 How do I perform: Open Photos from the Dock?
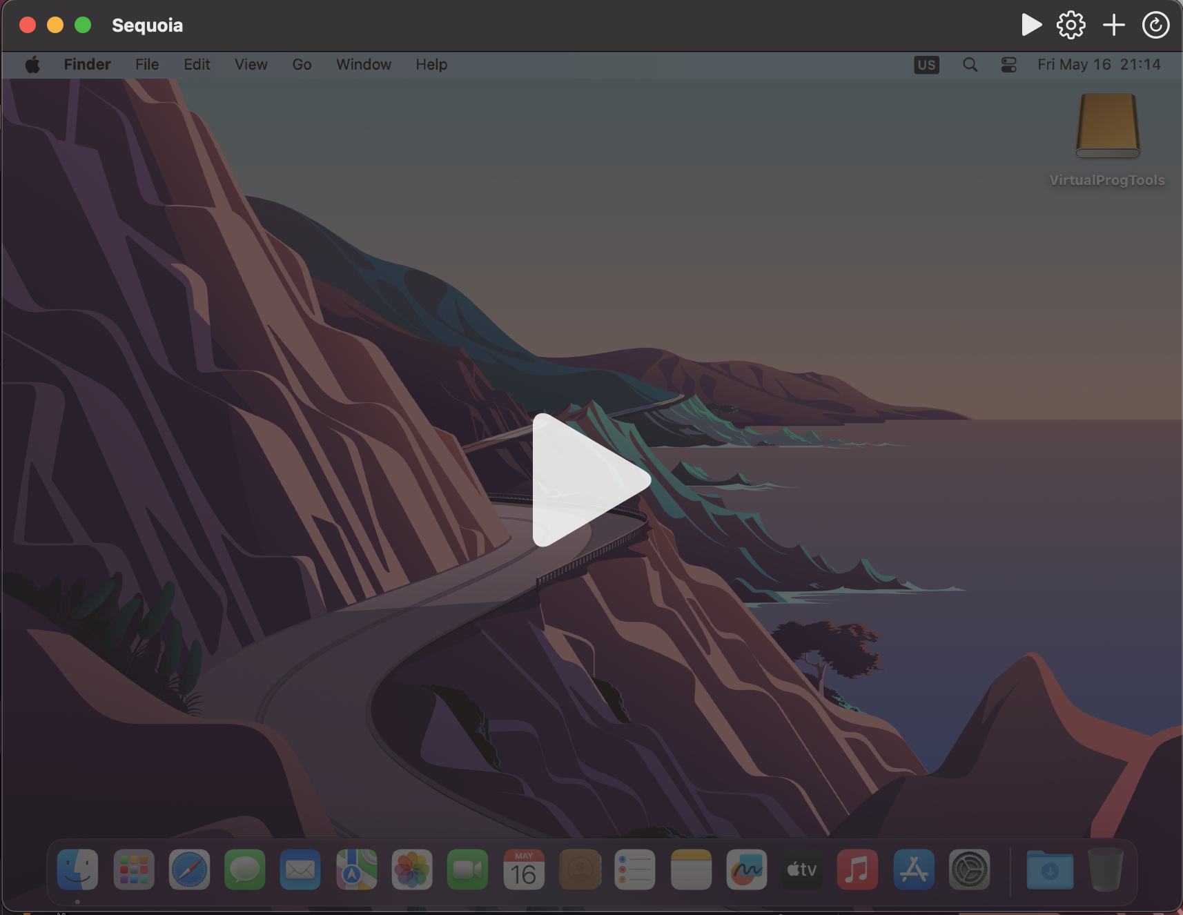click(x=412, y=869)
